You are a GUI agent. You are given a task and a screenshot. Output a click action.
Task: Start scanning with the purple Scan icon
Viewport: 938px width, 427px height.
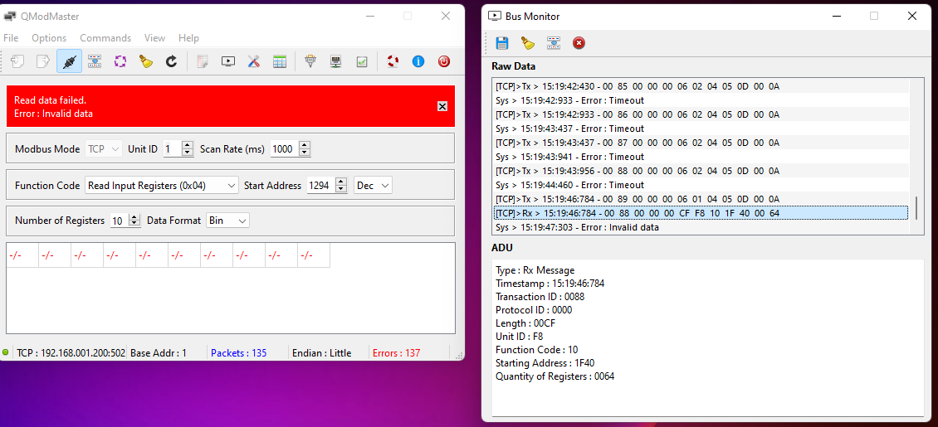120,61
